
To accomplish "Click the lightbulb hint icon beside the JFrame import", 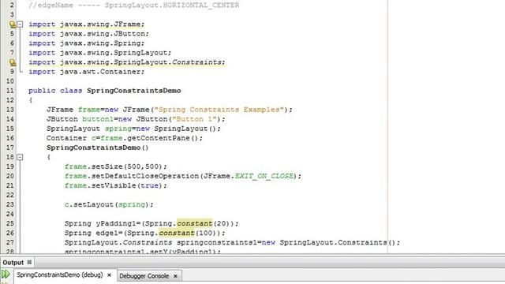I will click(13, 24).
